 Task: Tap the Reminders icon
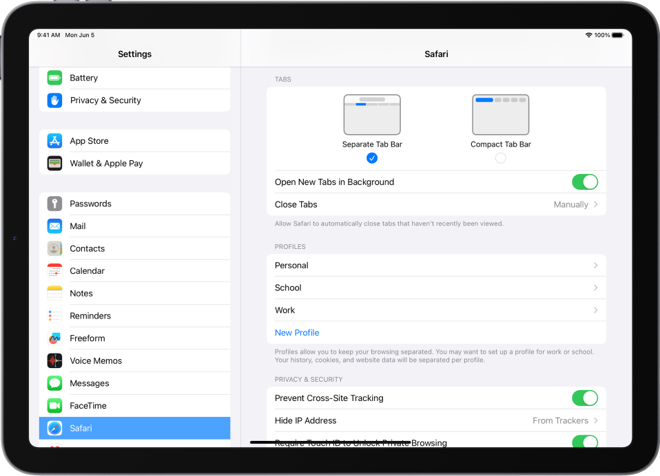coord(54,316)
